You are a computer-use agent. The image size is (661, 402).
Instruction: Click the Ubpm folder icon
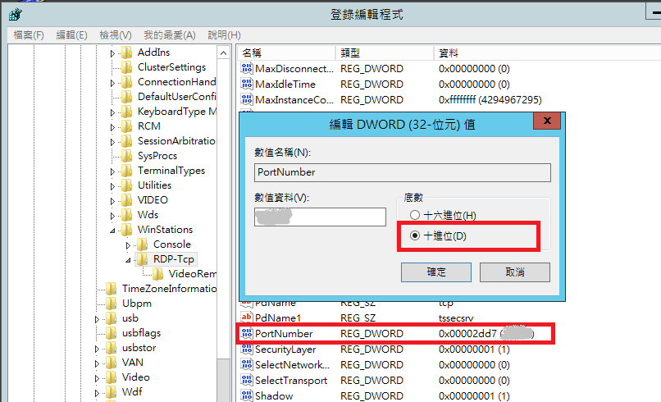pos(112,304)
